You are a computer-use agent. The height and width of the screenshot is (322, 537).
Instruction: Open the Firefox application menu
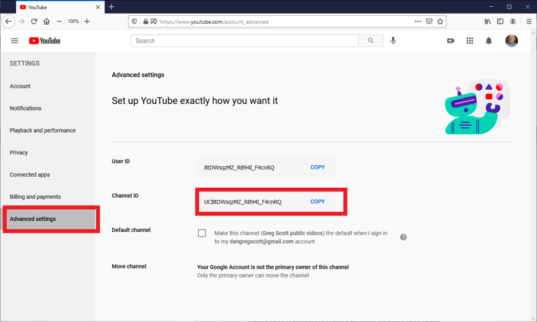tap(529, 21)
